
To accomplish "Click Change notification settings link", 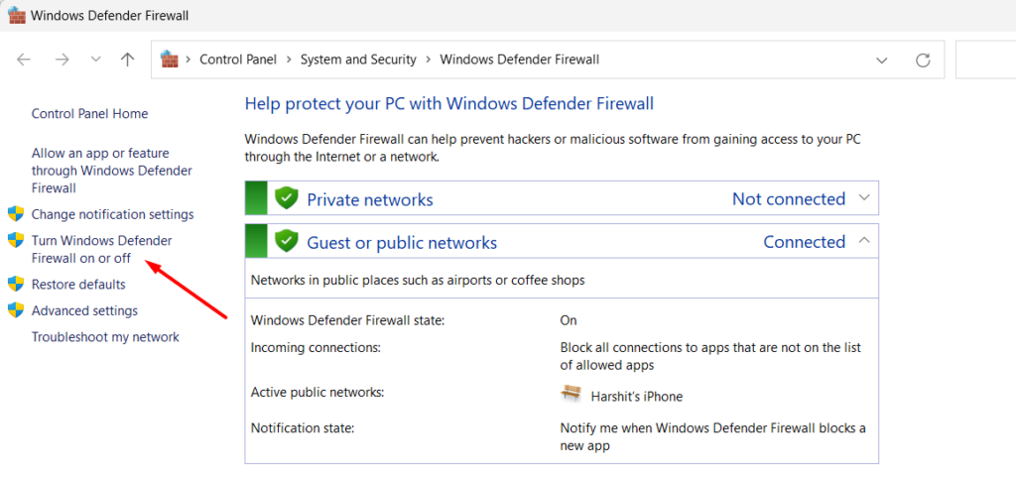I will pos(112,214).
